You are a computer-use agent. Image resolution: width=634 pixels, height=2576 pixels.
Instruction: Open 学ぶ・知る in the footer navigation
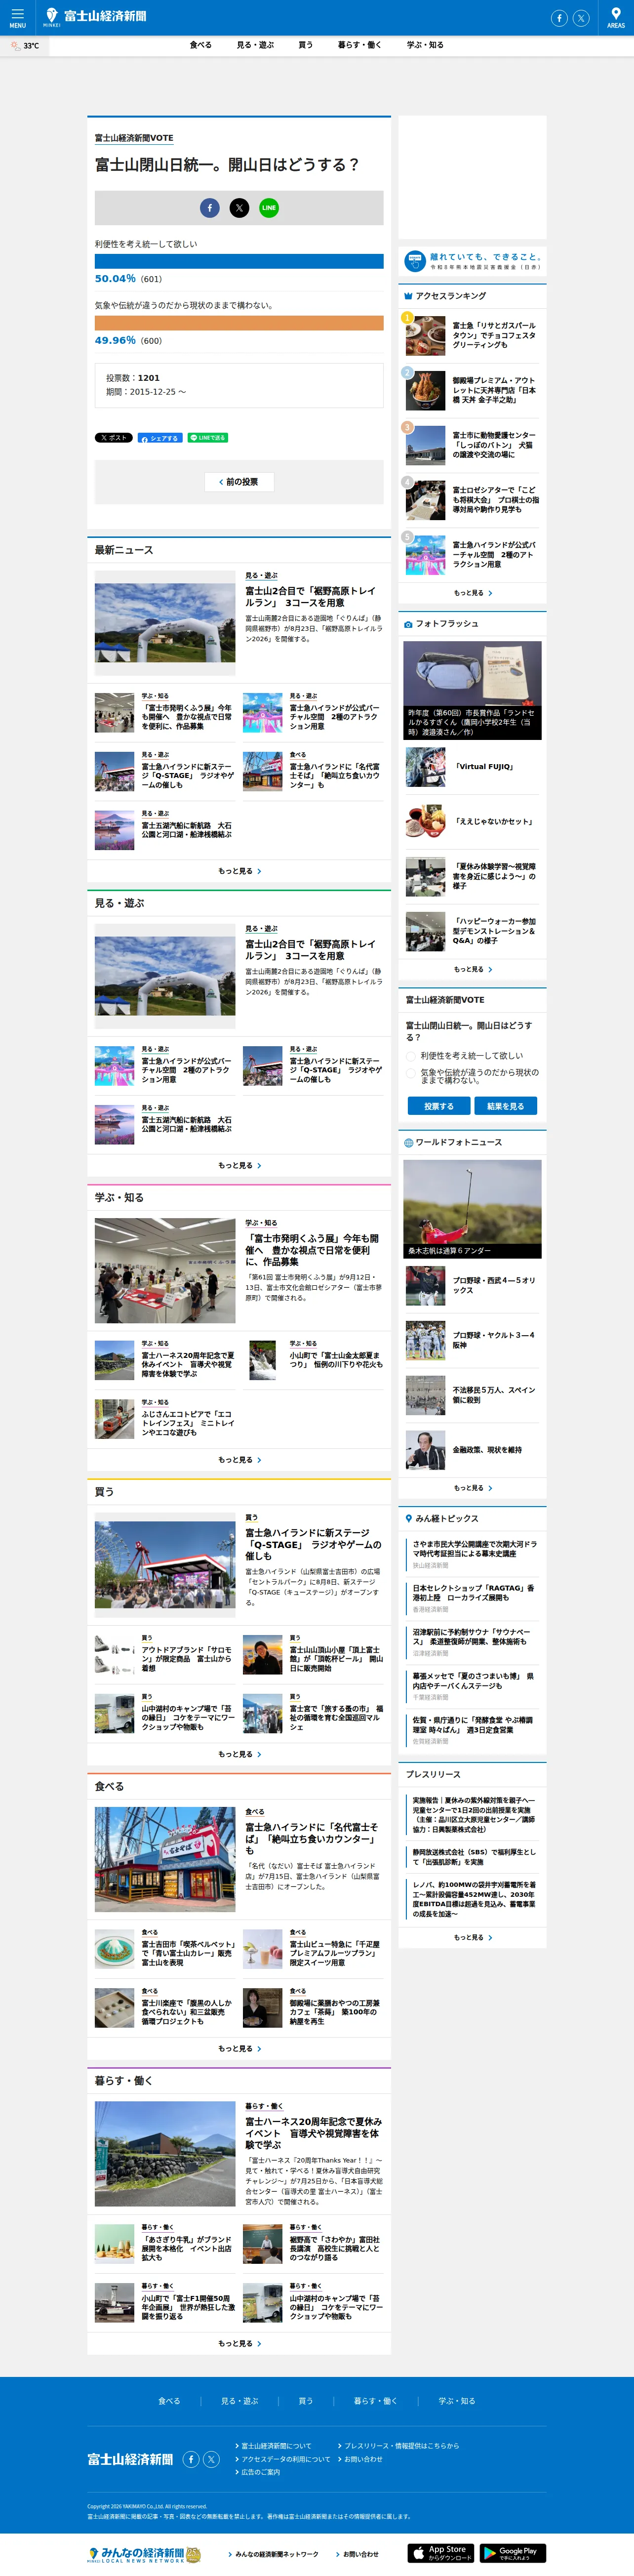457,2401
